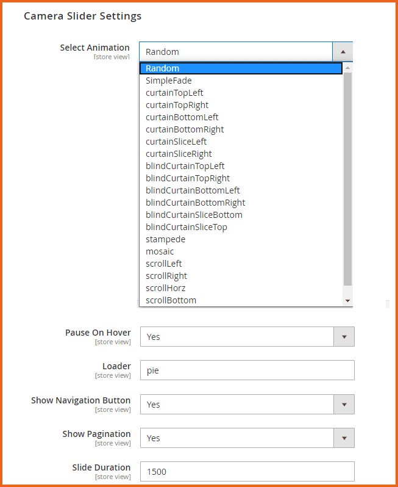Select curtainBottomRight animation option

pos(185,129)
